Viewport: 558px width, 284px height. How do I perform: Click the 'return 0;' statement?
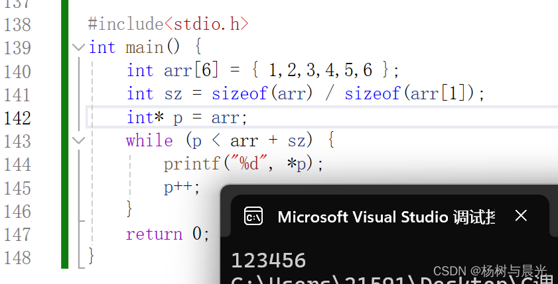168,234
